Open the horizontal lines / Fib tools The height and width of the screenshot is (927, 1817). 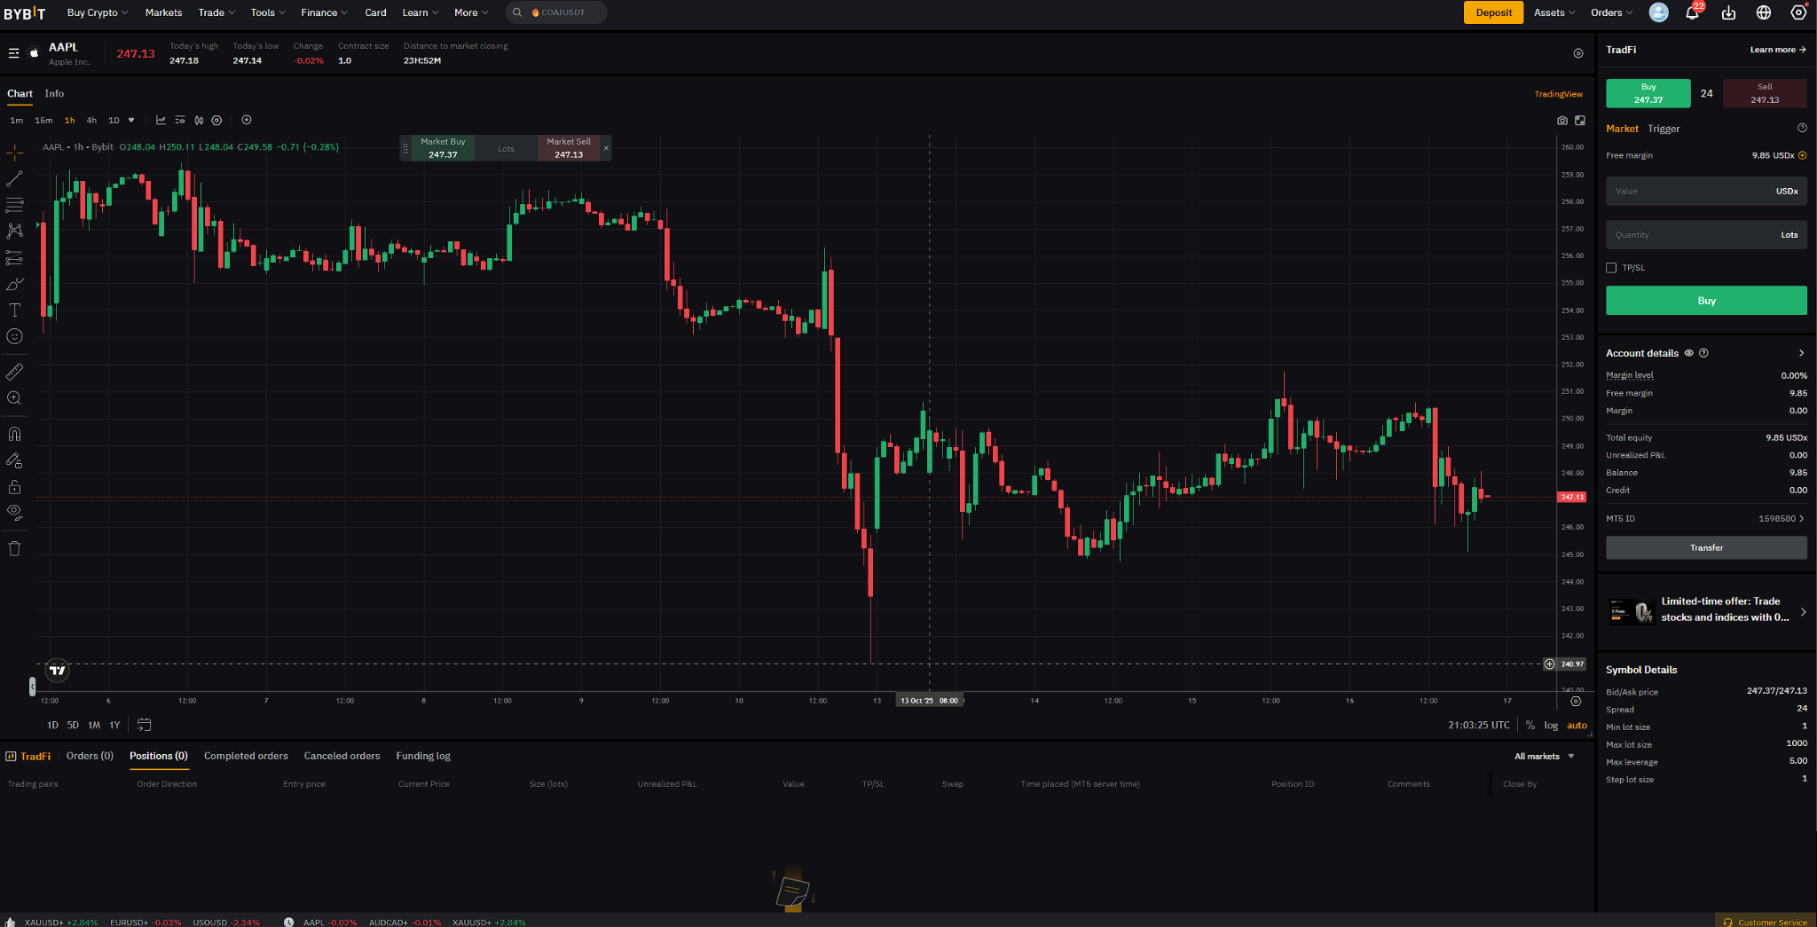pos(14,205)
